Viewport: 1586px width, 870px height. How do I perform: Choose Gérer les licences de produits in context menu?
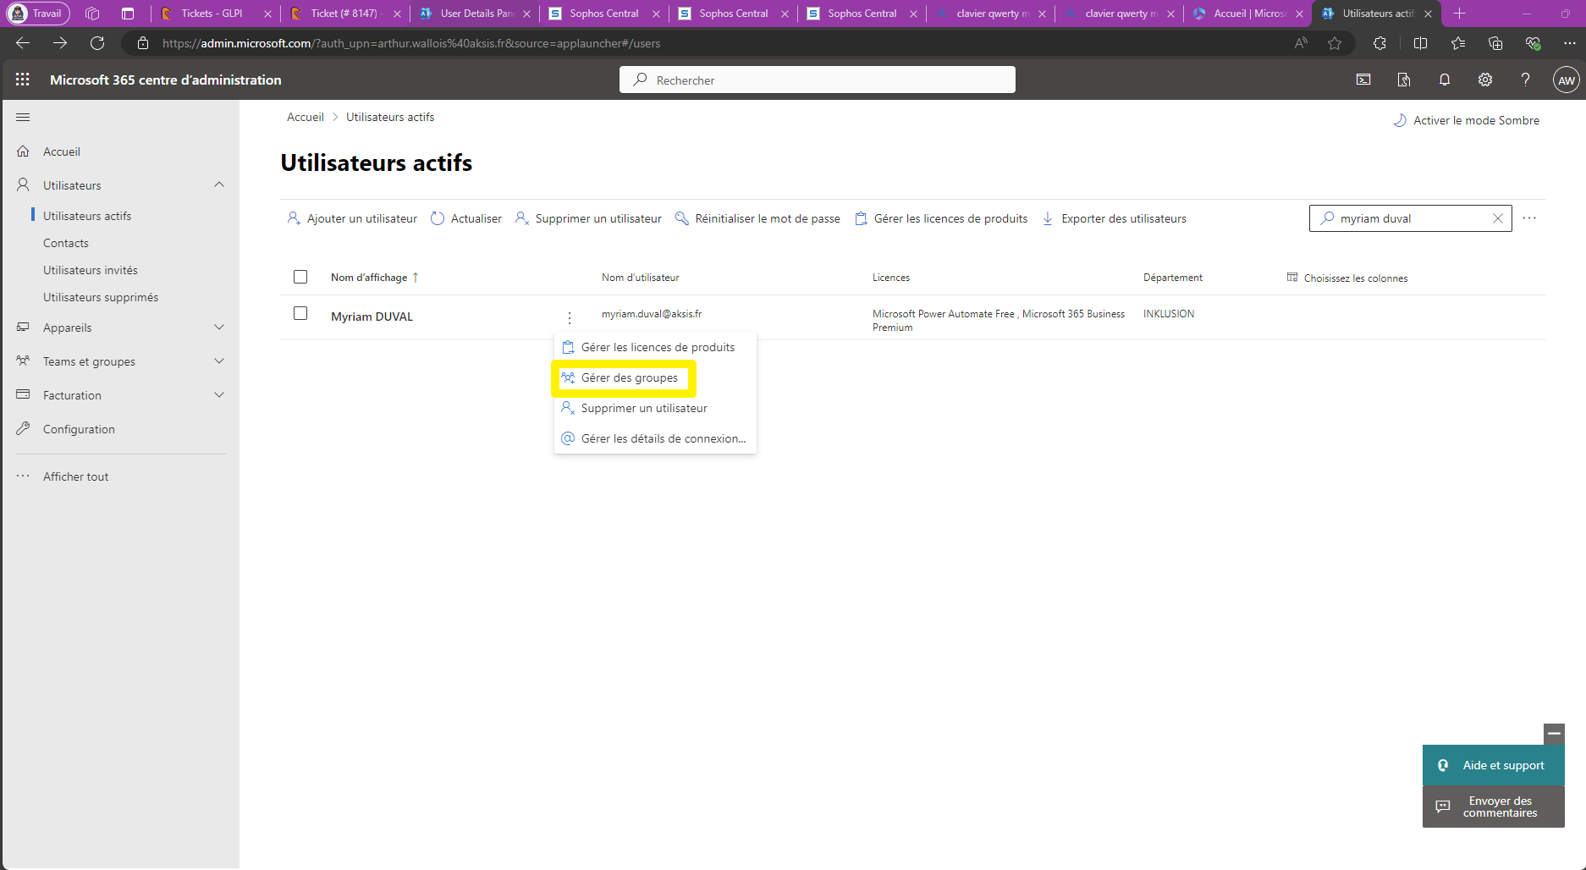click(x=655, y=347)
